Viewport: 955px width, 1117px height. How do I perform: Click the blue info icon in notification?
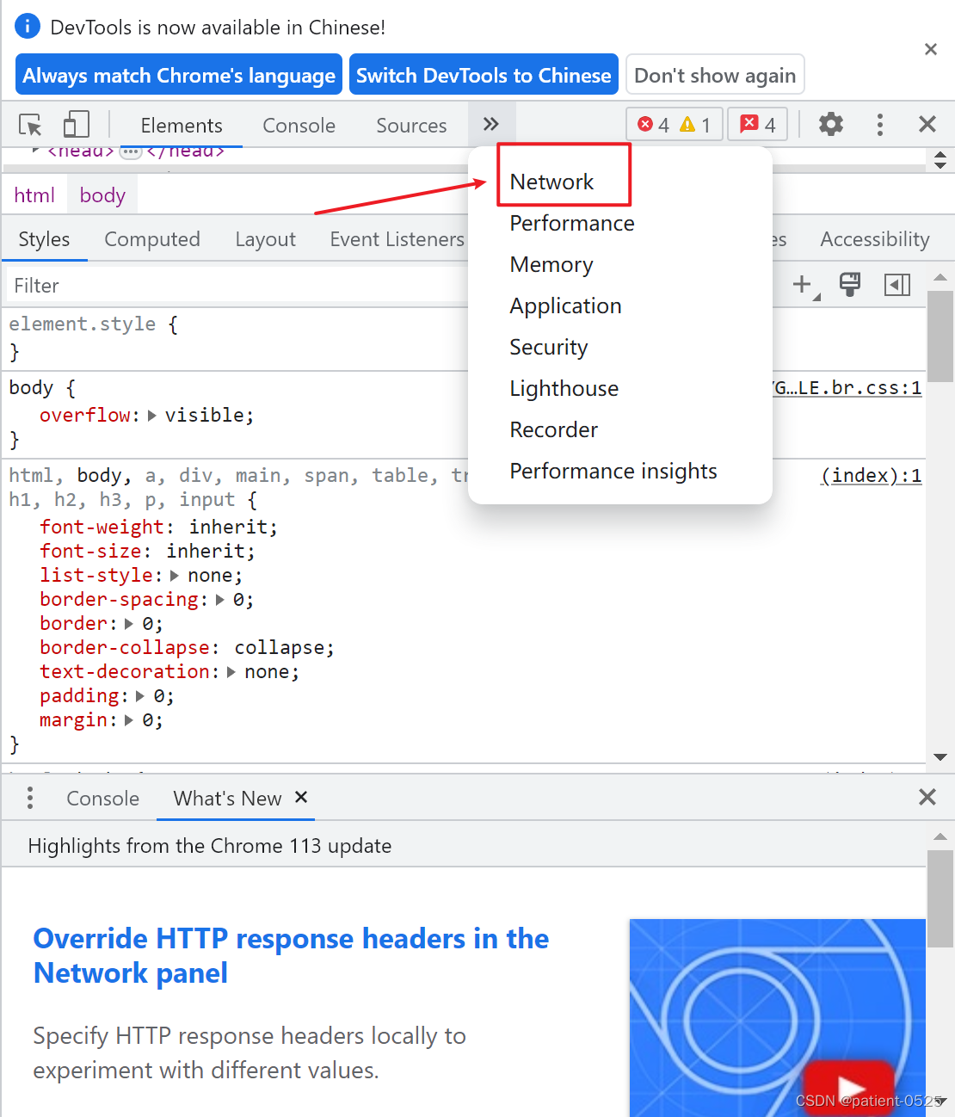[x=28, y=27]
